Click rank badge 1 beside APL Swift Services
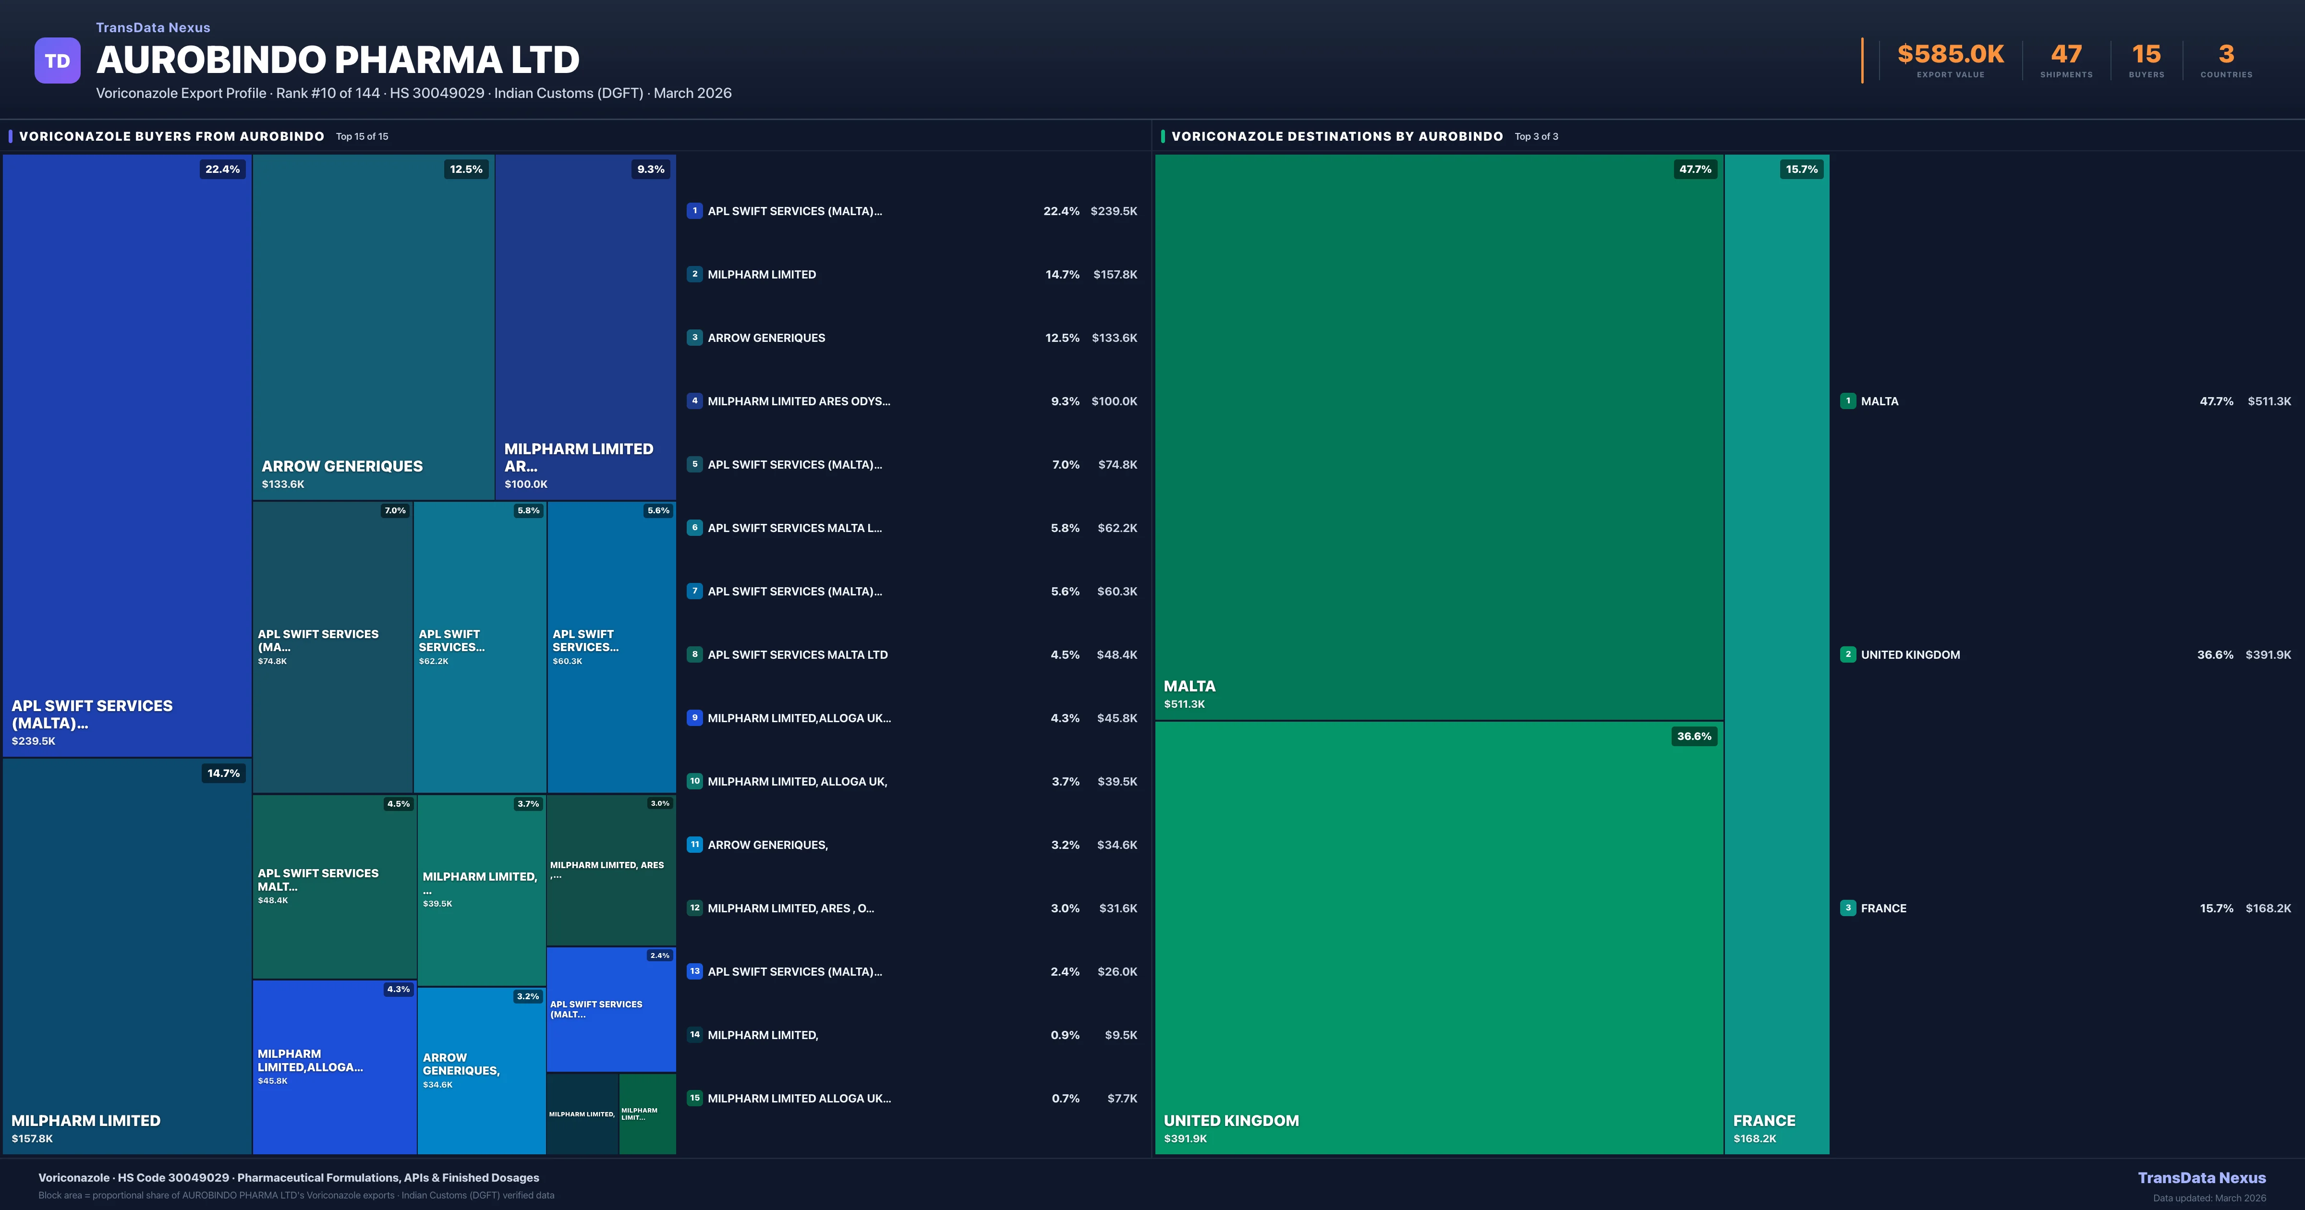The image size is (2305, 1210). point(694,211)
